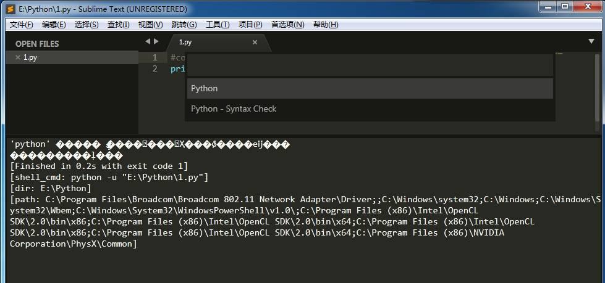Screen dimensions: 605x283
Task: Click the '[dir: E:\Python]' output line
Action: click(51, 188)
